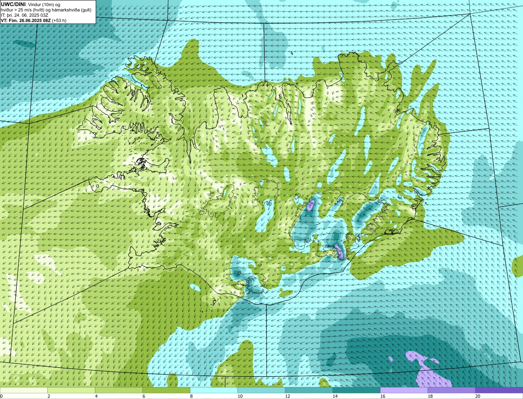Click the 2–4 m/s light yellow-green legend swatch
Screen dimensions: 523x399
71,390
